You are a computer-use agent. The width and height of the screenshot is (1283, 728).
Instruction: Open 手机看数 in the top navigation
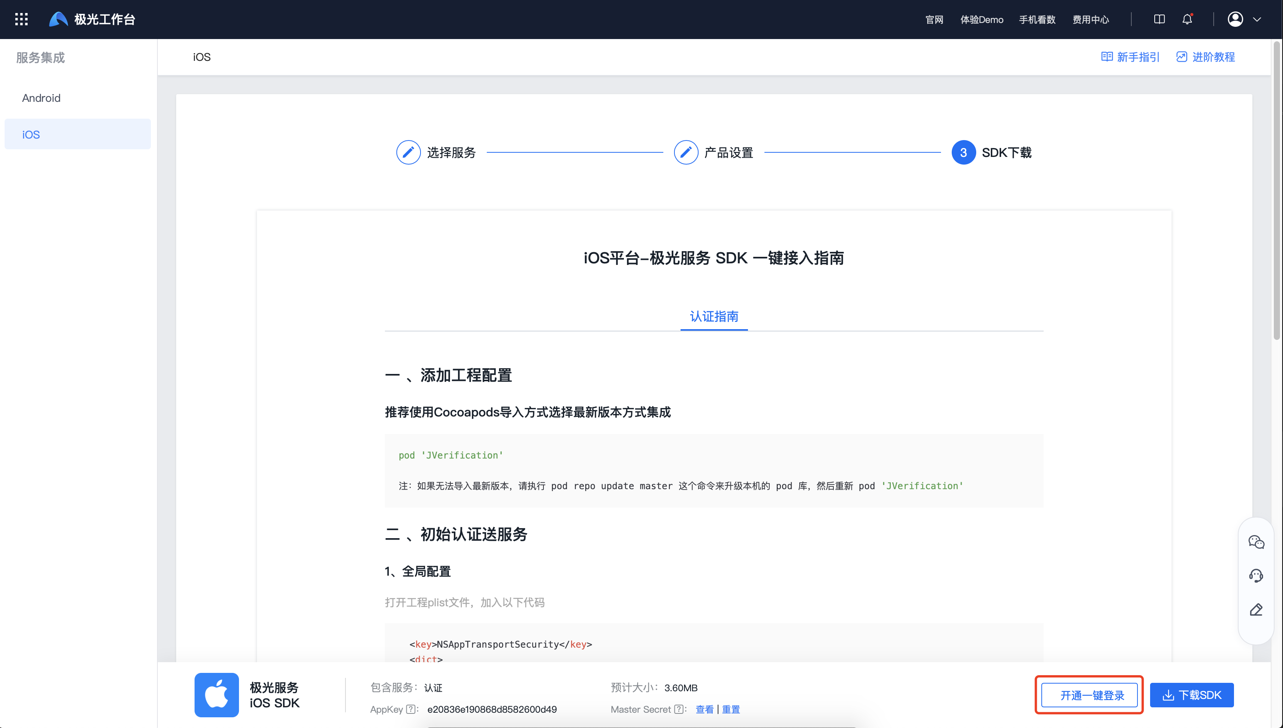[x=1037, y=20]
